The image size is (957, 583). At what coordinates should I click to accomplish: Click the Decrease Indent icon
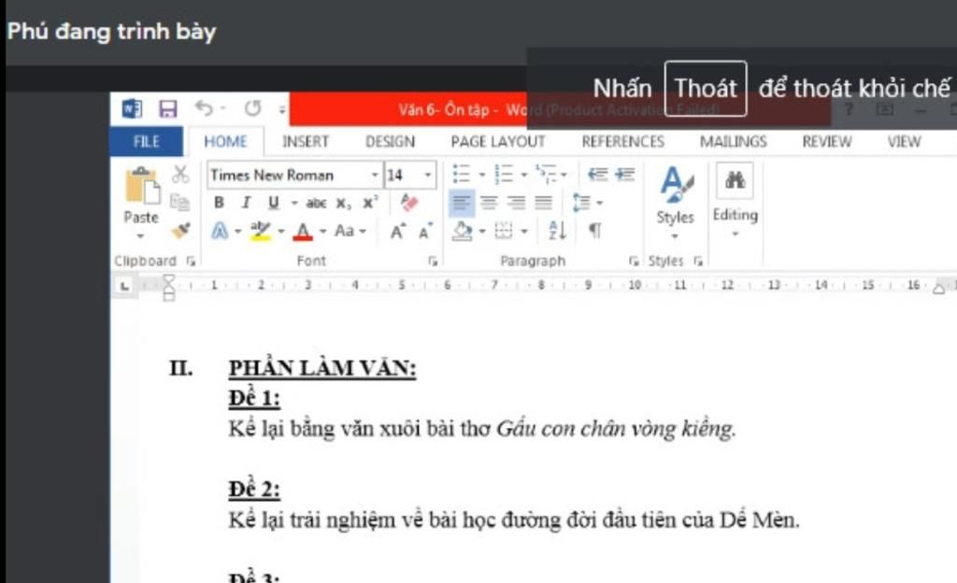[x=597, y=175]
